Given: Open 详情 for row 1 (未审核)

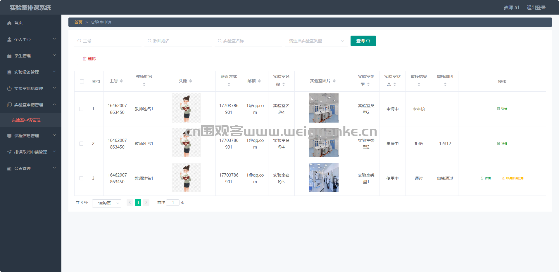Looking at the screenshot, I should point(502,109).
